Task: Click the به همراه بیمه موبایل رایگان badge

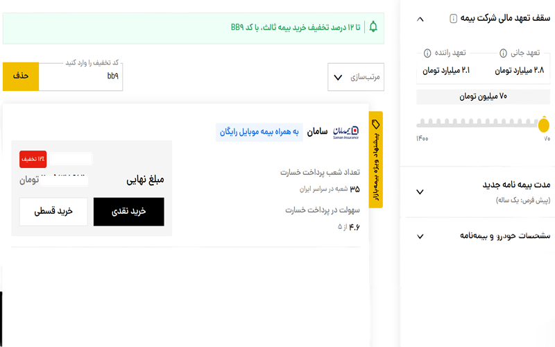Action: point(259,132)
